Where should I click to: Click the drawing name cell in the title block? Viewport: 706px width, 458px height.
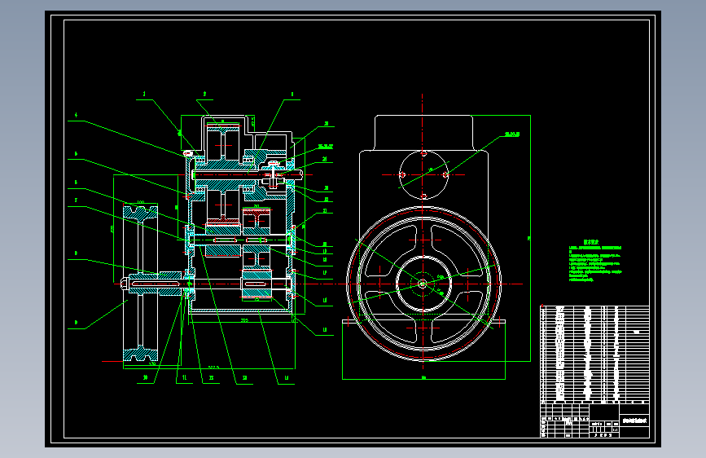[x=634, y=421]
